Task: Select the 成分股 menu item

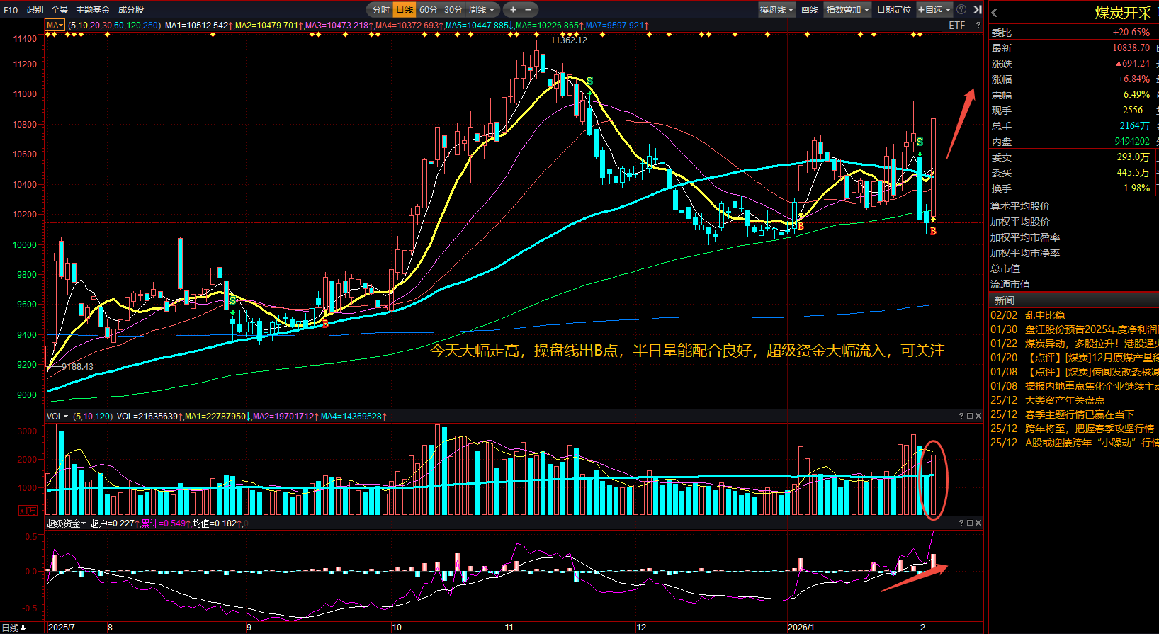Action: point(131,9)
